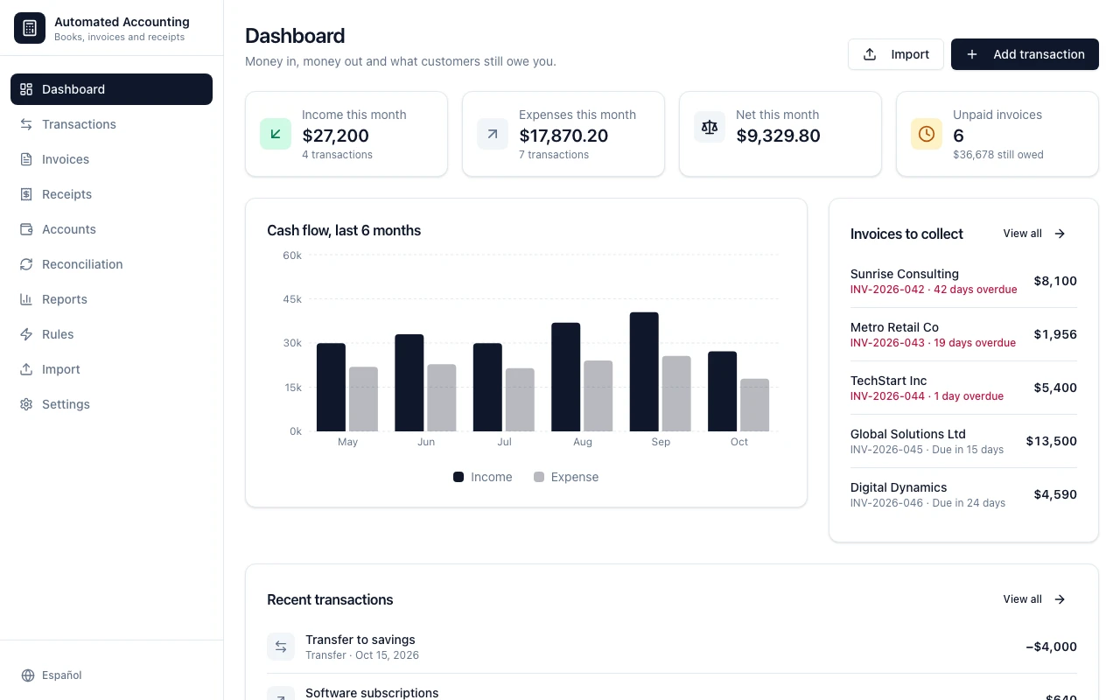
Task: Click the globe language icon
Action: click(x=28, y=675)
